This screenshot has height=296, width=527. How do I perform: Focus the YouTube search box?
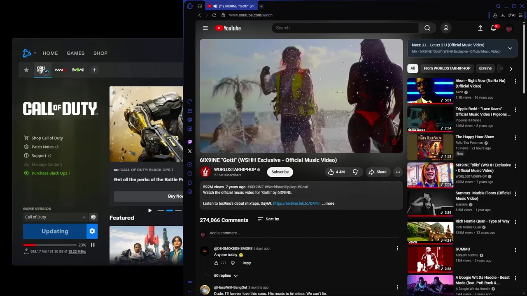coord(345,28)
